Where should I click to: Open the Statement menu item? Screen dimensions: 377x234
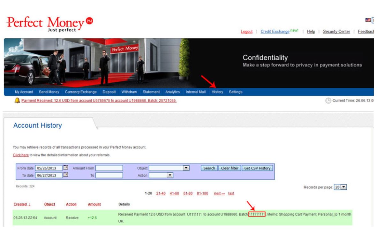pyautogui.click(x=151, y=92)
